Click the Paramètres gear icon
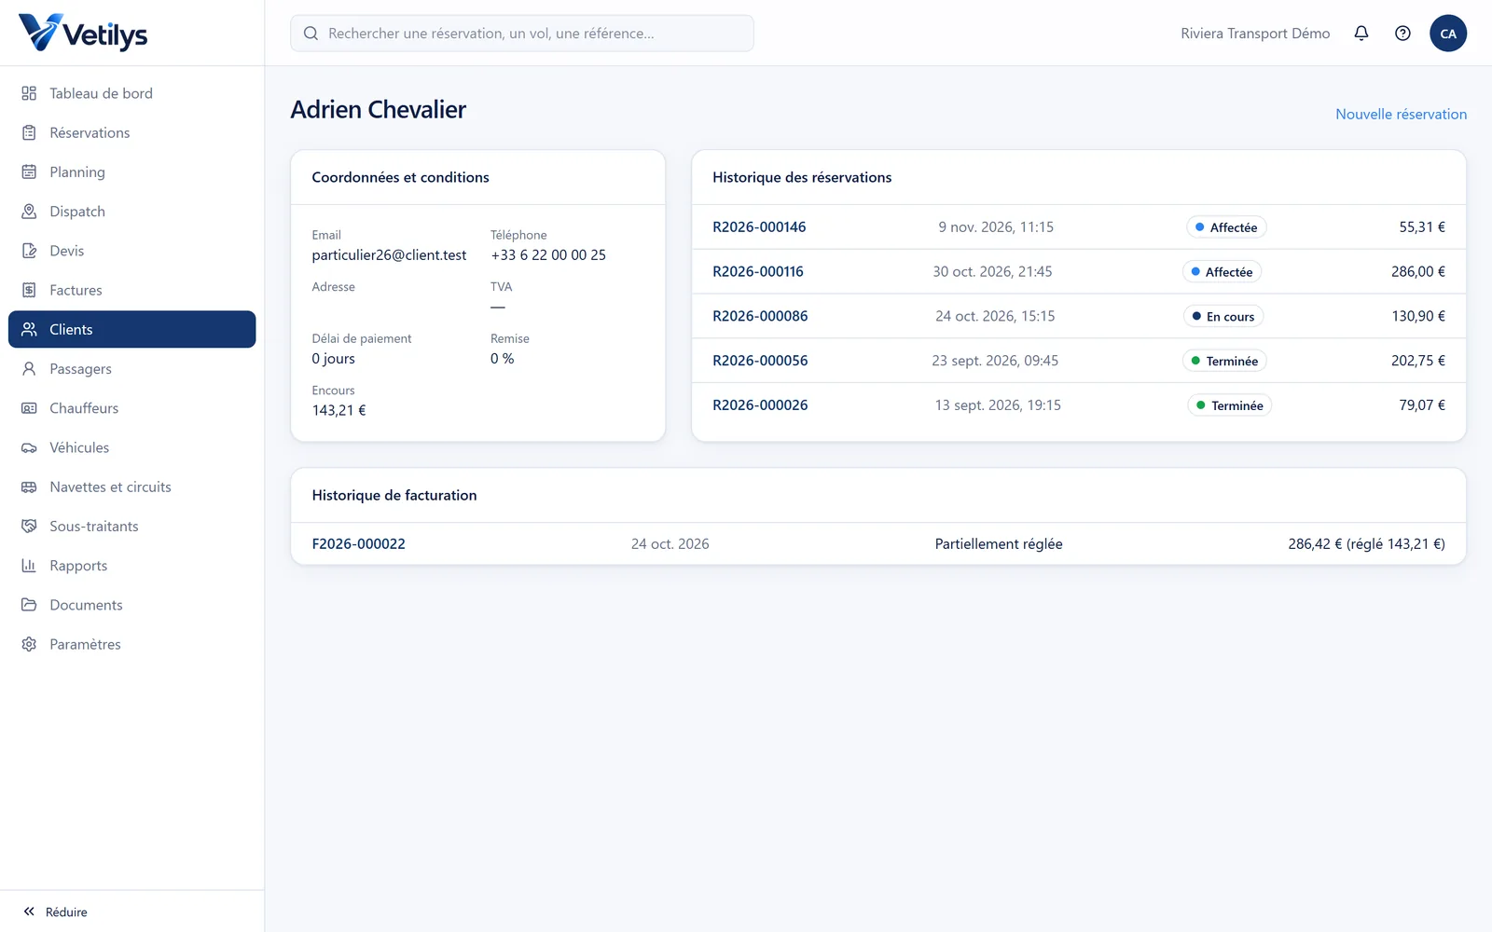This screenshot has width=1492, height=932. tap(29, 644)
